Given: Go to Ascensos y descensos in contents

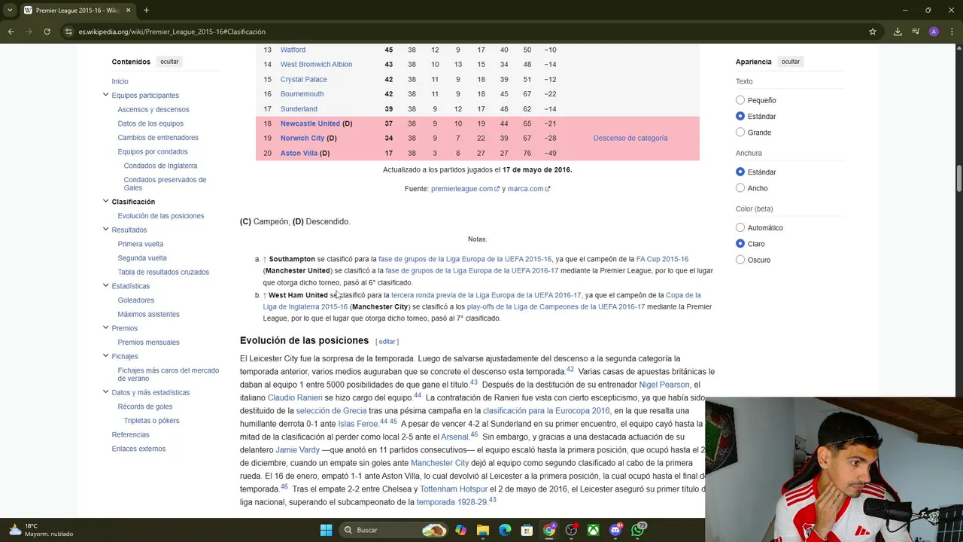Looking at the screenshot, I should tap(153, 109).
